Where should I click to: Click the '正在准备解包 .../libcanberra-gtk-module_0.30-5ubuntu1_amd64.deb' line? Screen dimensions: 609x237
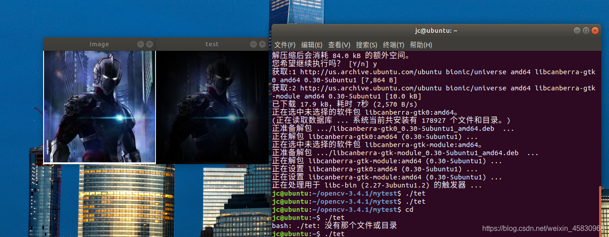point(405,153)
